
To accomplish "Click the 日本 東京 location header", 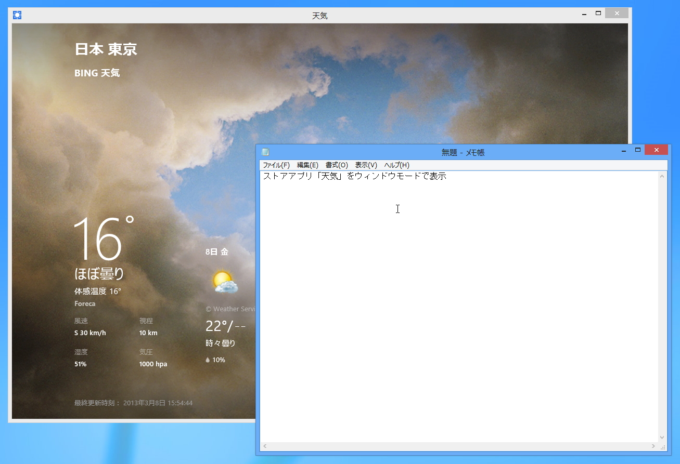I will click(106, 48).
